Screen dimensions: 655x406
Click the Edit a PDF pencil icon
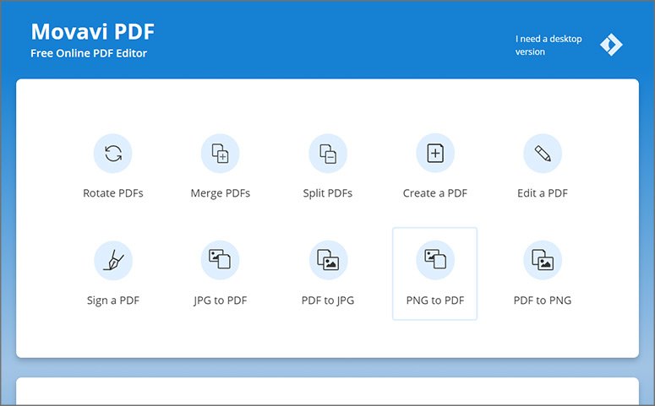tap(543, 153)
